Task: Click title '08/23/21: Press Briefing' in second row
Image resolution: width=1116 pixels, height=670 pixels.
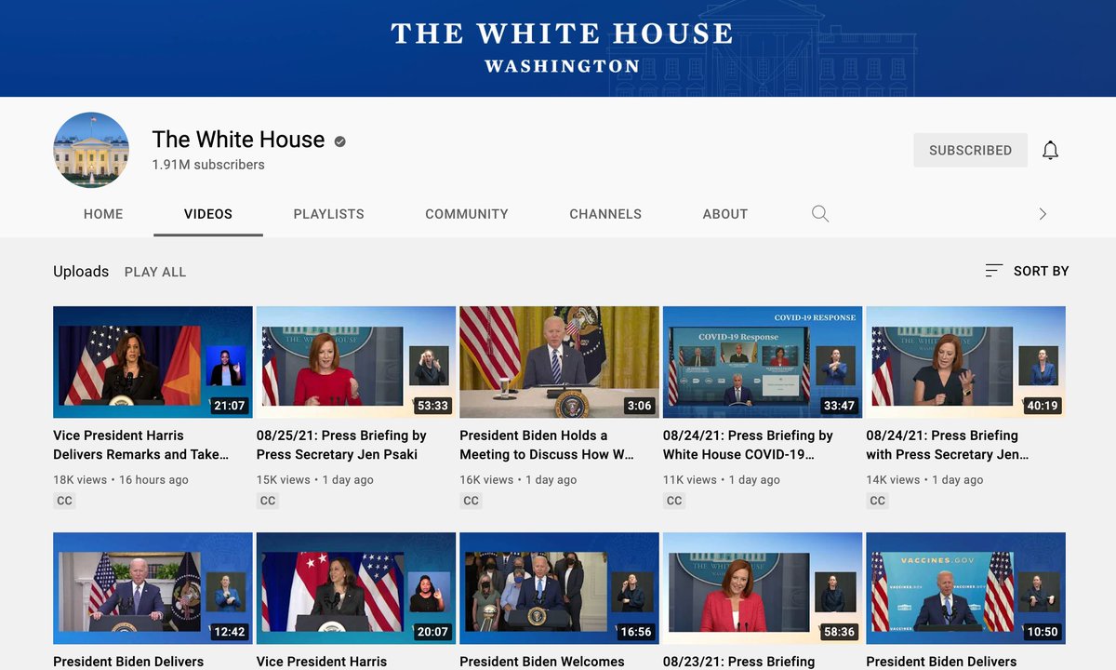Action: (x=738, y=662)
